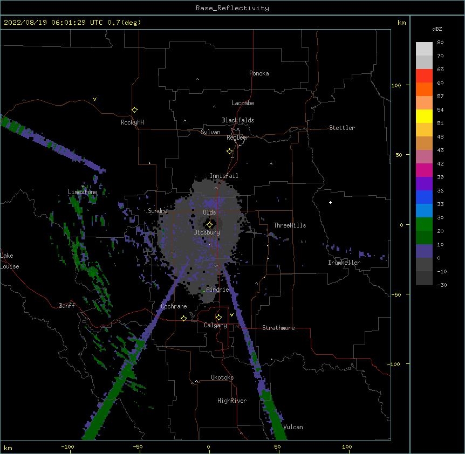Select the radar site diamond between Olds and Didsbury
The image size is (465, 454).
pyautogui.click(x=209, y=225)
